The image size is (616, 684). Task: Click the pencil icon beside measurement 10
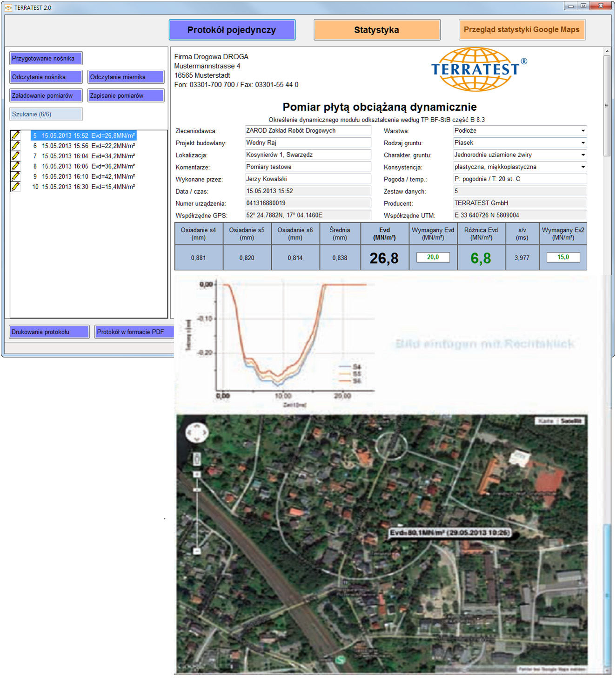tap(15, 187)
